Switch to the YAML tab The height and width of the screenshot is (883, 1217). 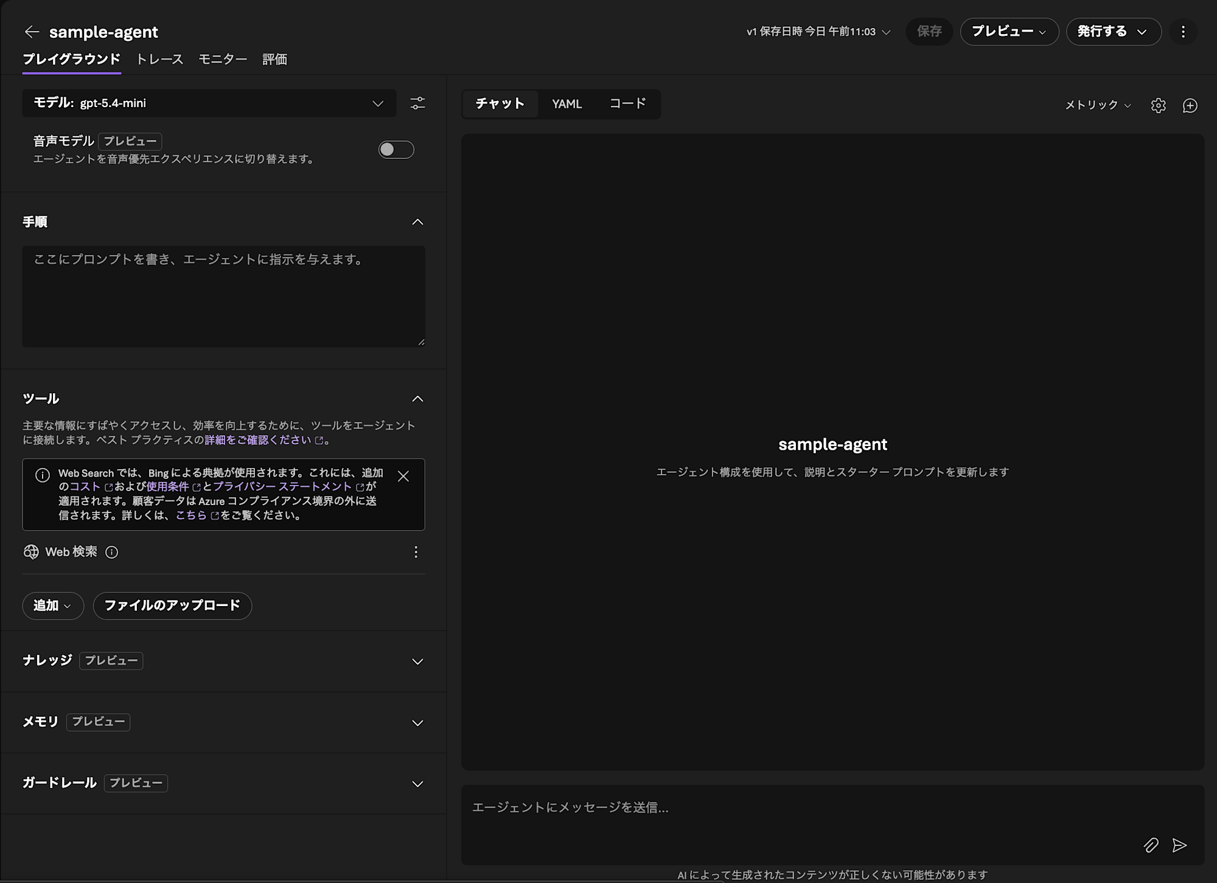[567, 104]
